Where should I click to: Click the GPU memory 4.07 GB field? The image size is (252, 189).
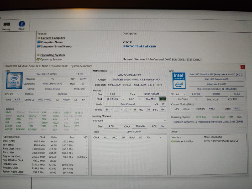click(196, 94)
